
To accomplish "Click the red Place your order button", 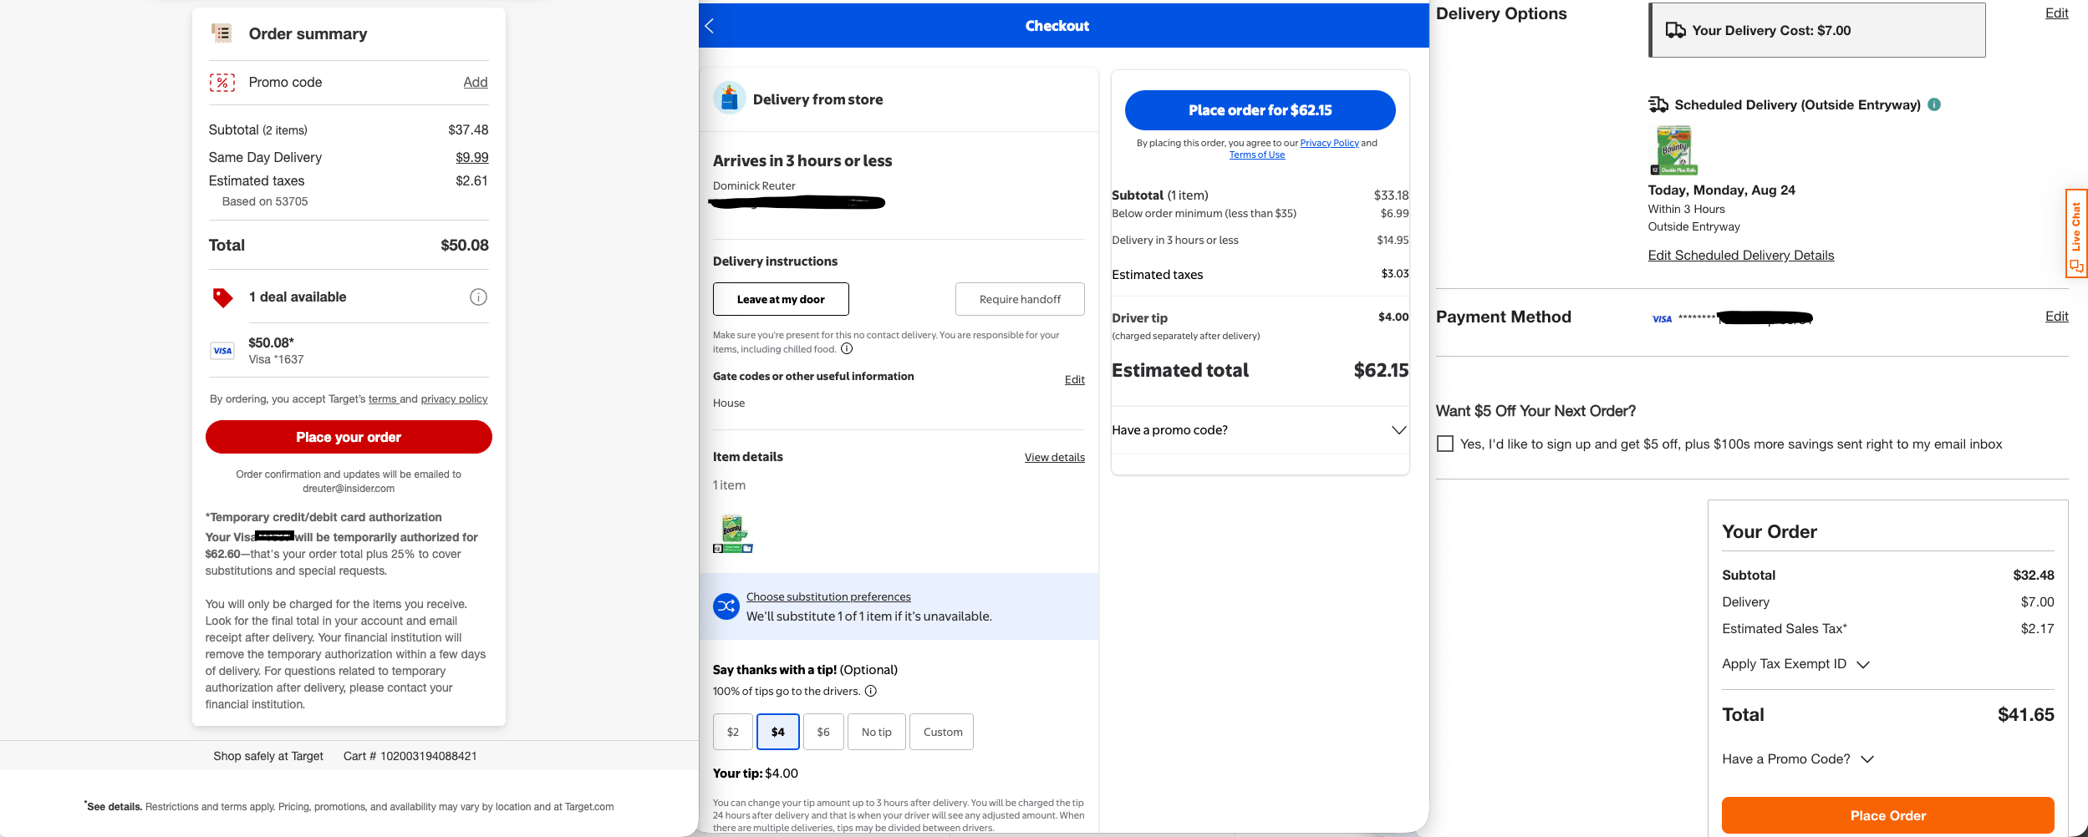I will click(349, 437).
